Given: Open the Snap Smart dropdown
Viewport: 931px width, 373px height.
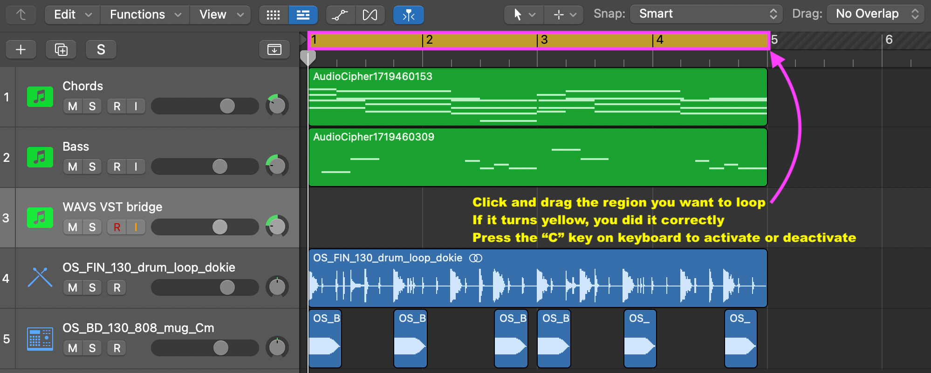Looking at the screenshot, I should click(x=706, y=14).
